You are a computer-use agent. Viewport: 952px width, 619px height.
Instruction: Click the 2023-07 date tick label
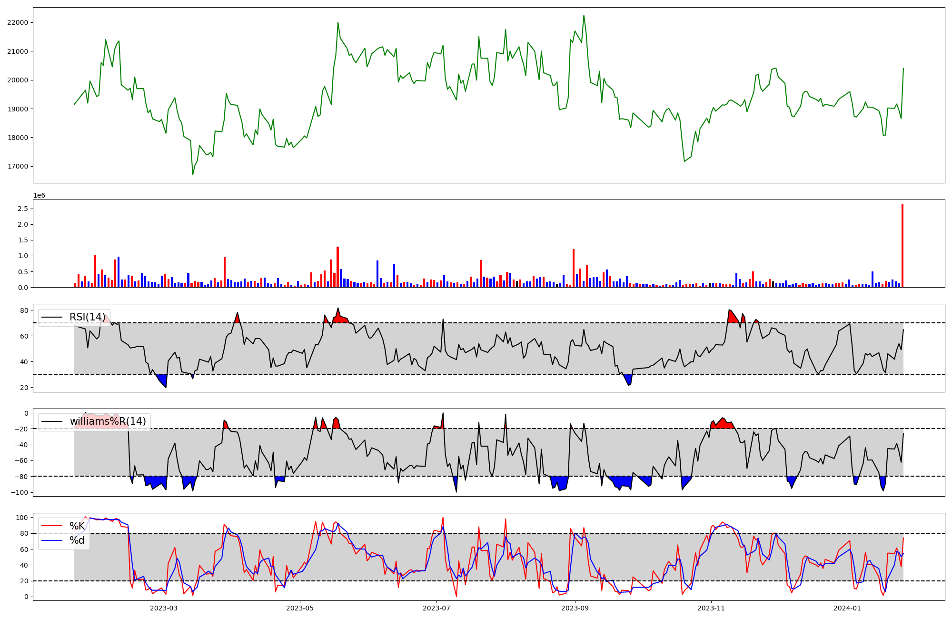pyautogui.click(x=436, y=608)
